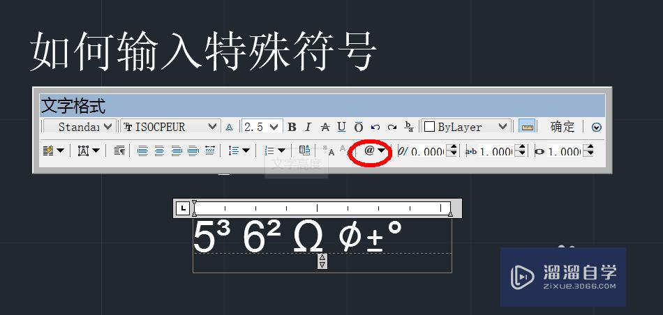The image size is (663, 315).
Task: Click the oblique angle 0.0000 field
Action: pos(427,151)
